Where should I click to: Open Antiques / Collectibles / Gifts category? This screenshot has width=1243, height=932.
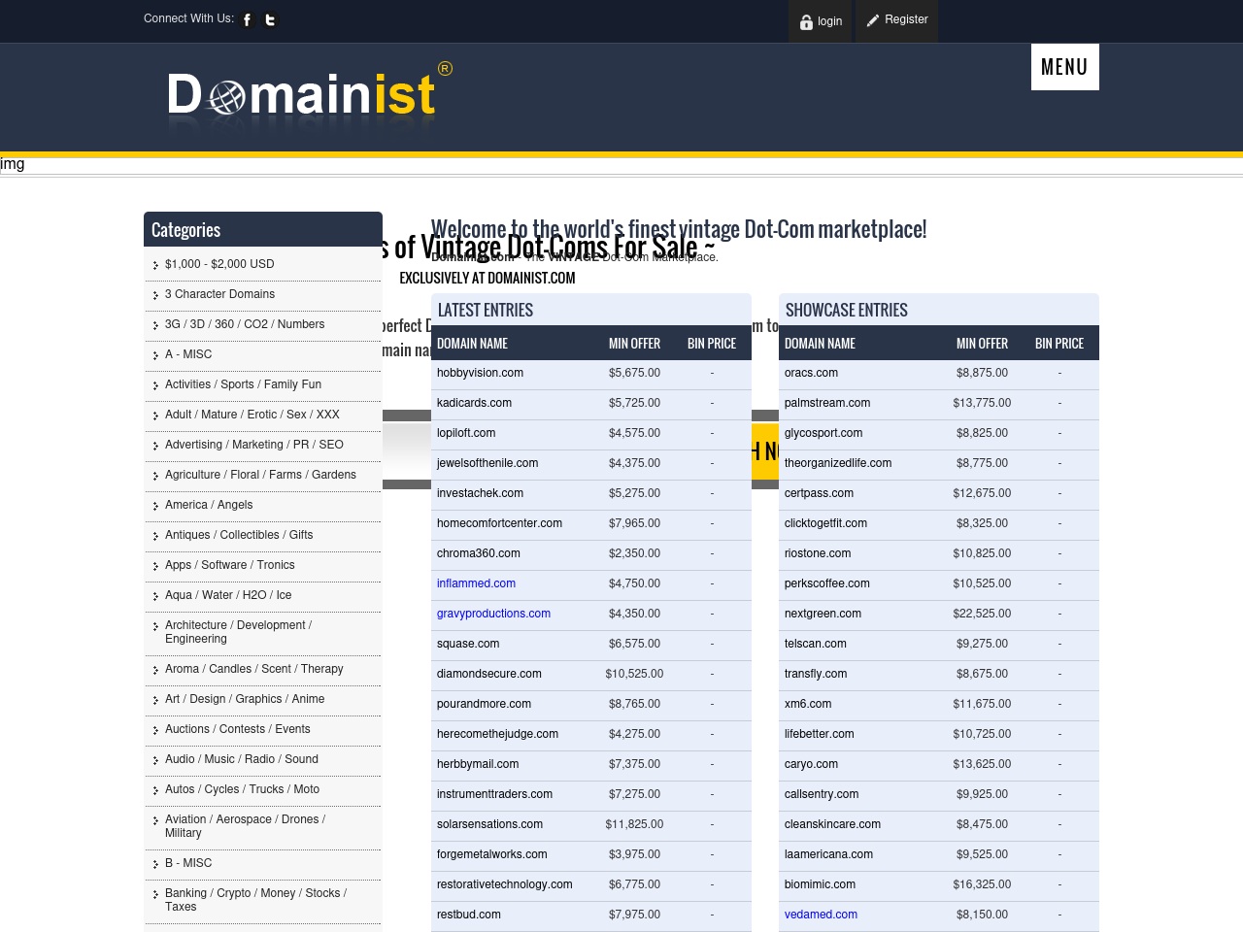tap(239, 535)
